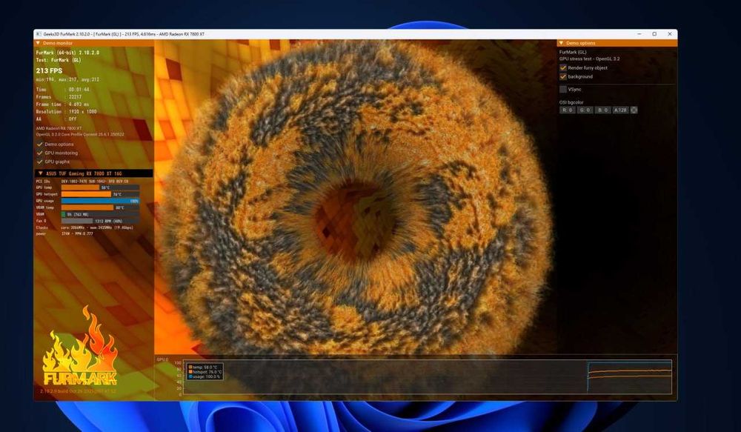
Task: Collapse the ASUS TUF Gaming RX 7800 XT section
Action: click(x=41, y=173)
